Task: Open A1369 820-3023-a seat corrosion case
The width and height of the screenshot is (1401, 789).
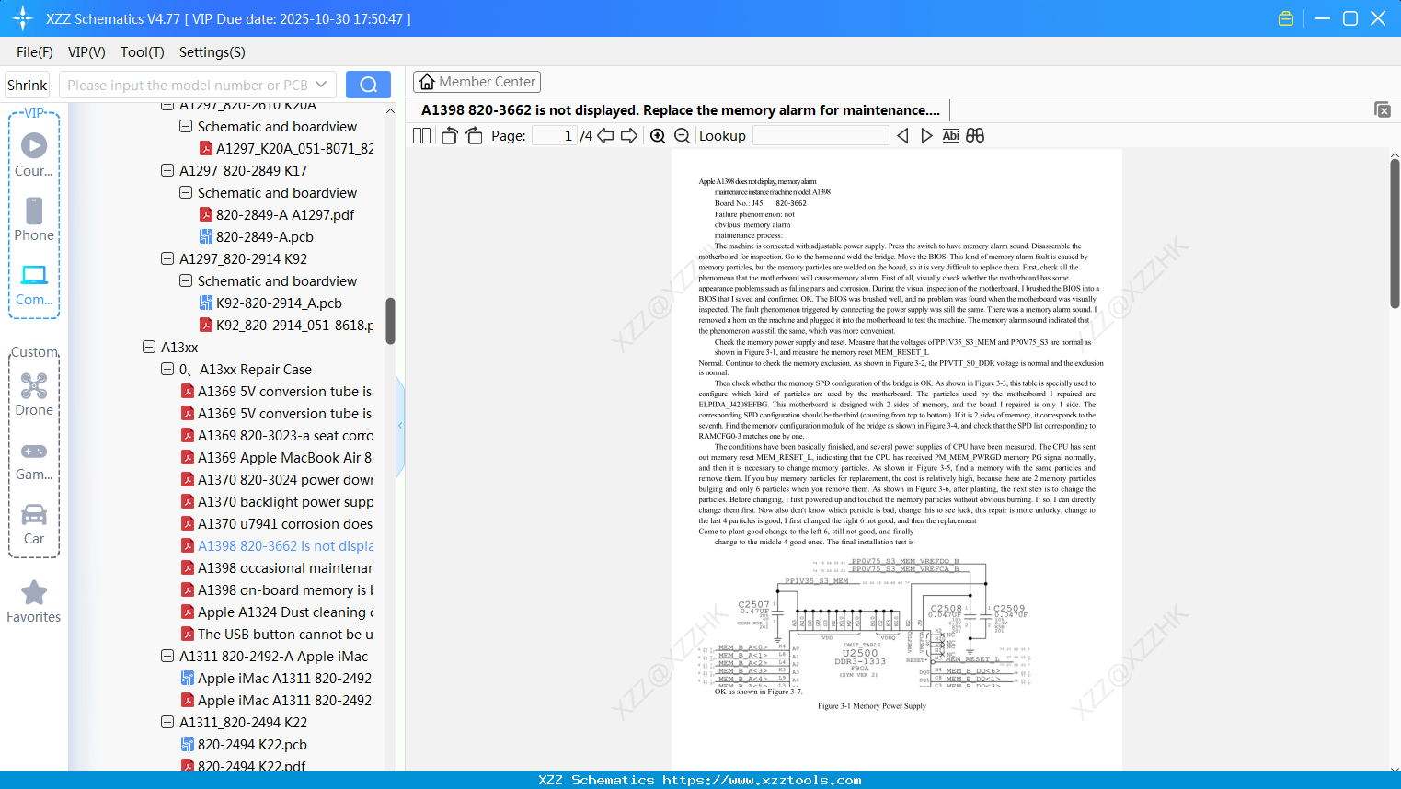Action: click(x=277, y=435)
